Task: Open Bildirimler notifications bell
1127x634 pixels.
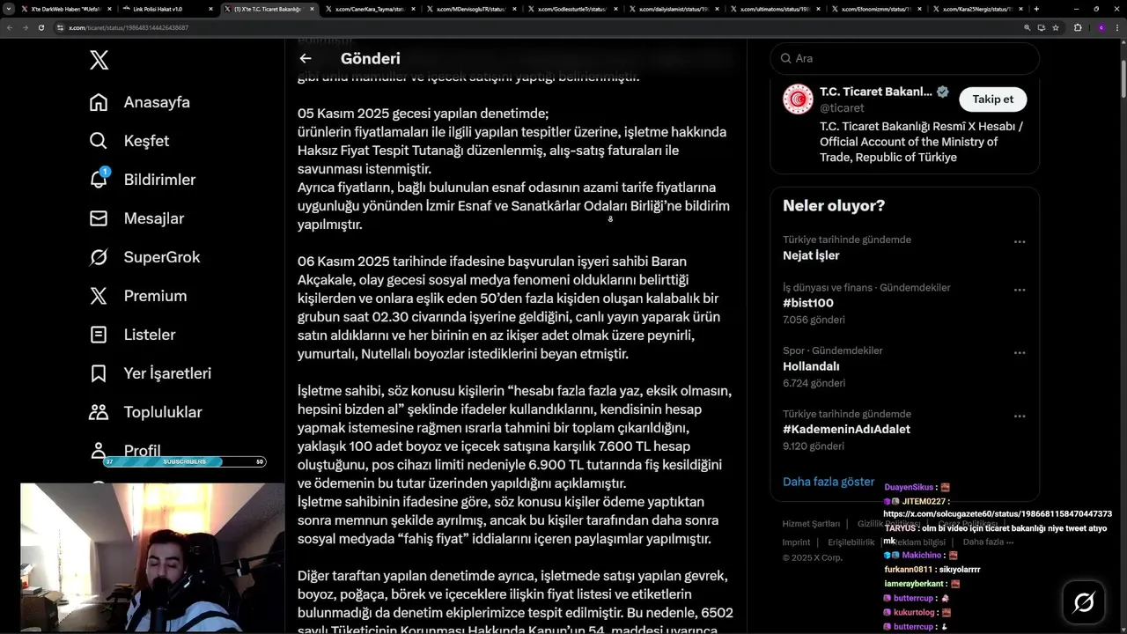Action: [x=143, y=180]
